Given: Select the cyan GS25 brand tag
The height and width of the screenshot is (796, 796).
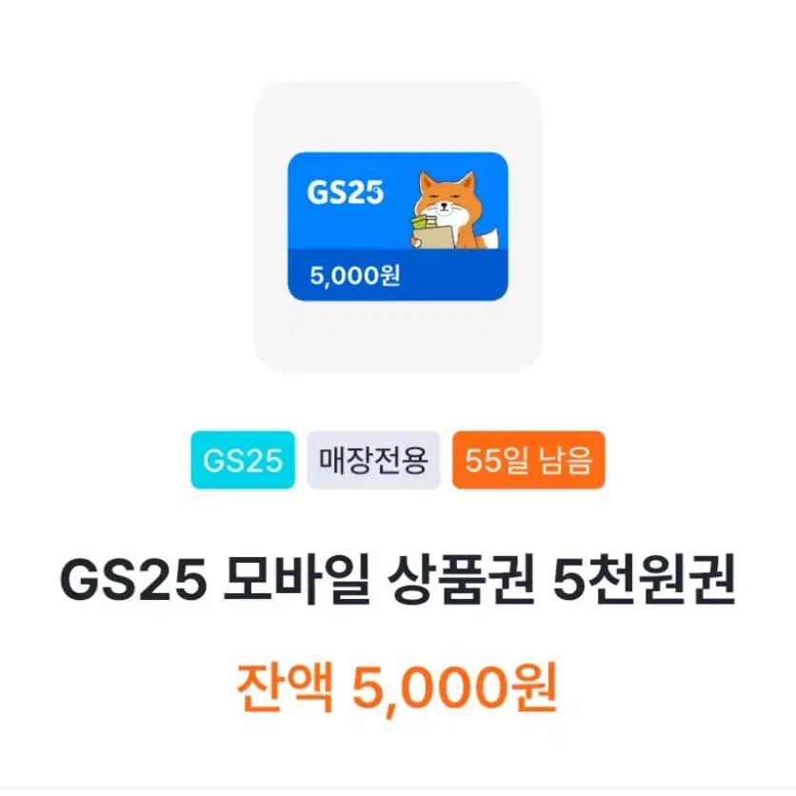Looking at the screenshot, I should [x=243, y=460].
